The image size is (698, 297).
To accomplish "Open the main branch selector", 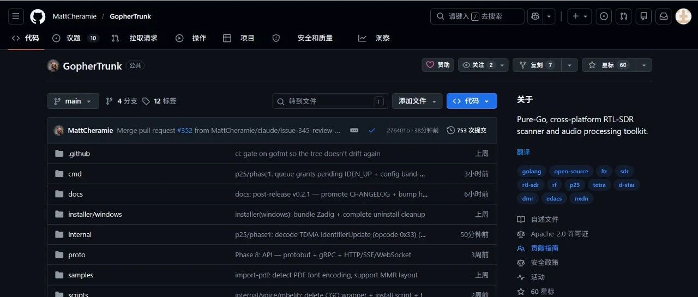I will (73, 101).
